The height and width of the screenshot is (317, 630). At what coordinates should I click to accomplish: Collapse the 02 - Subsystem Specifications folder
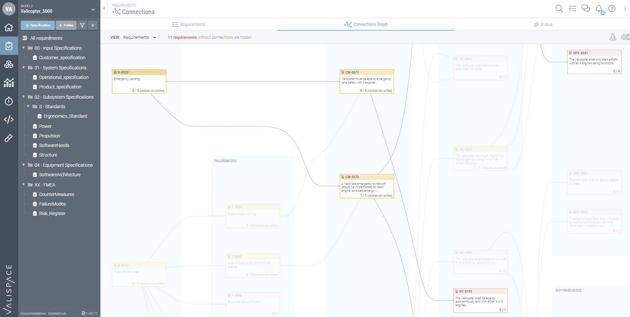23,97
